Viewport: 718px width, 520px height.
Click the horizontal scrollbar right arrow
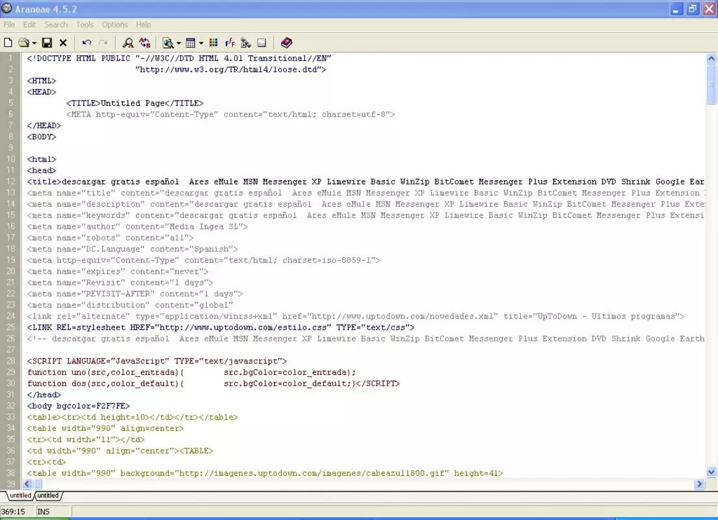pos(699,484)
